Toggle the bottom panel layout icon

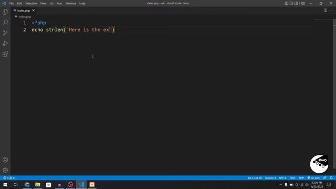pyautogui.click(x=291, y=3)
